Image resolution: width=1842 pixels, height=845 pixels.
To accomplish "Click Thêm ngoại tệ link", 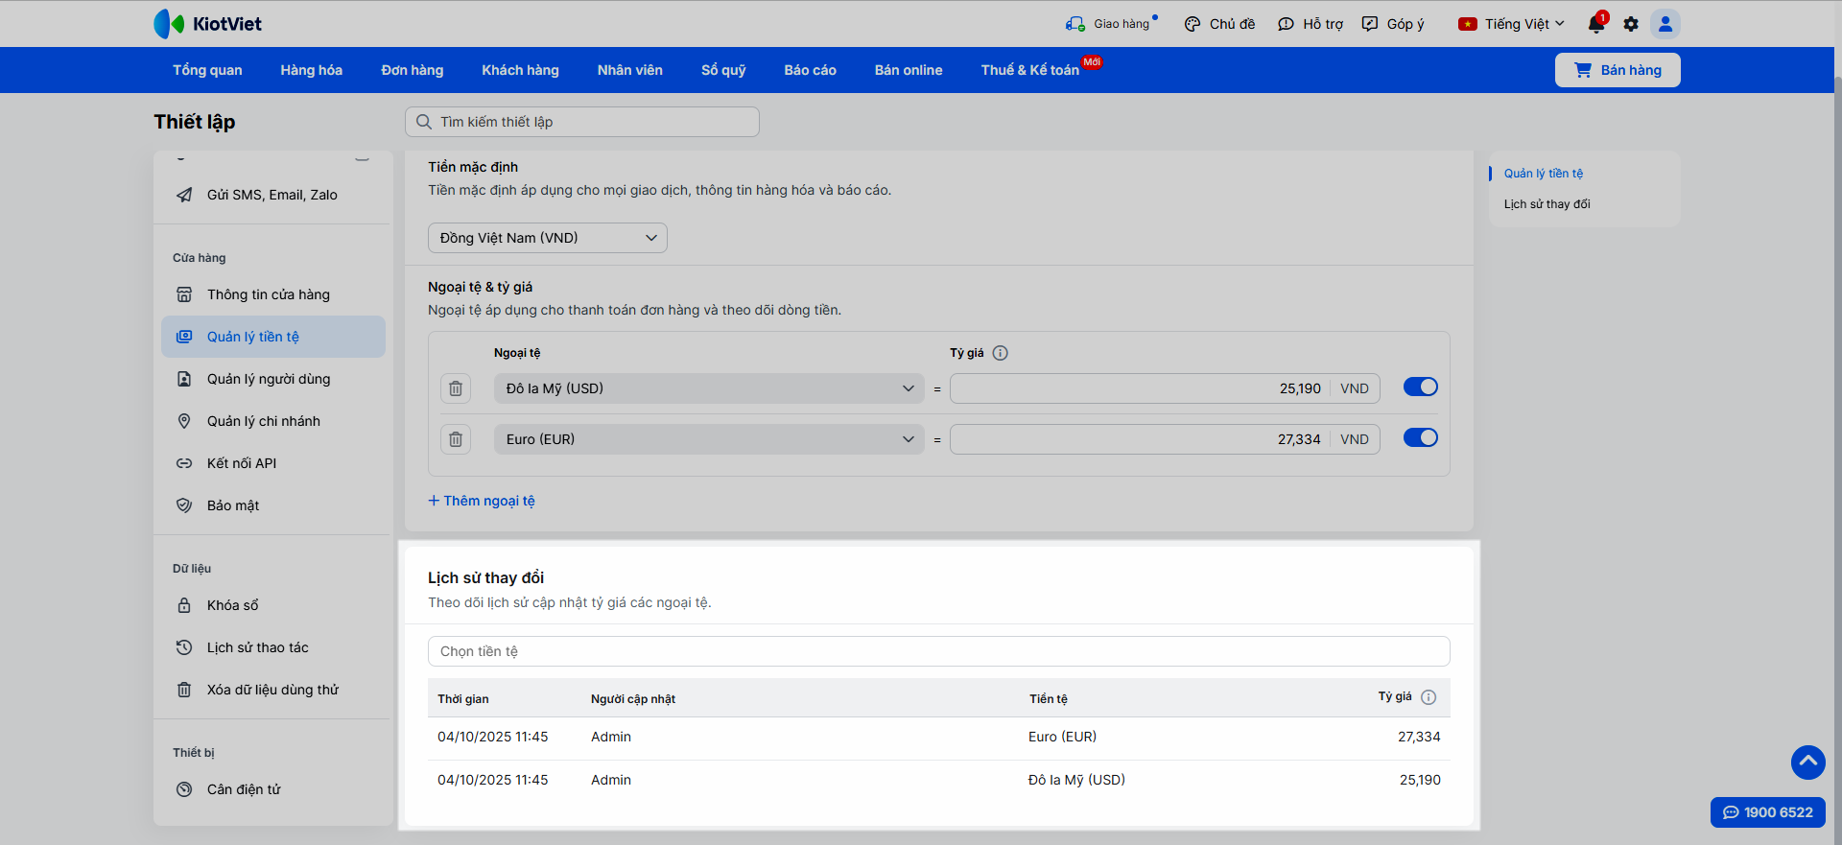I will point(482,501).
